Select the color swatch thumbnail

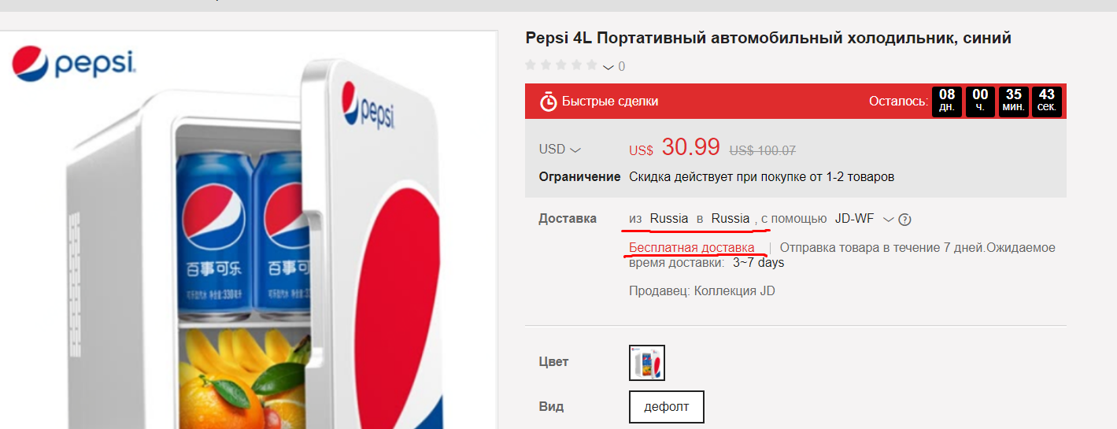click(x=647, y=363)
